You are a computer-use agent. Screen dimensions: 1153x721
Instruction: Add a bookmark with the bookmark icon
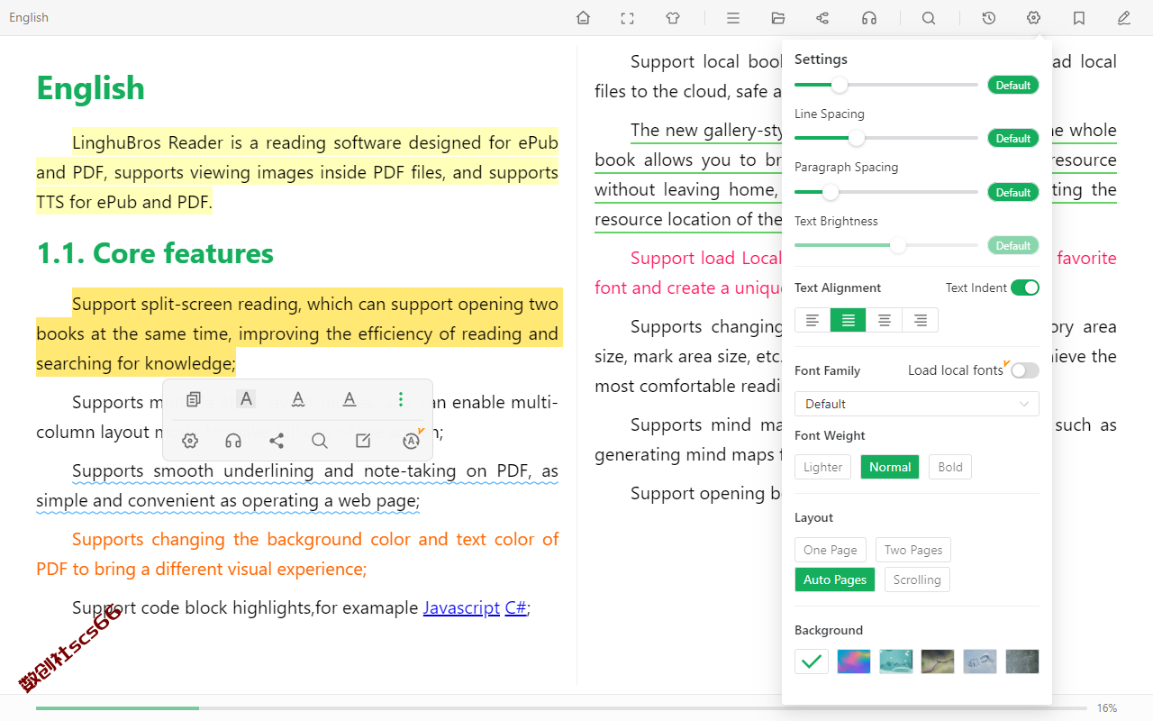tap(1078, 18)
